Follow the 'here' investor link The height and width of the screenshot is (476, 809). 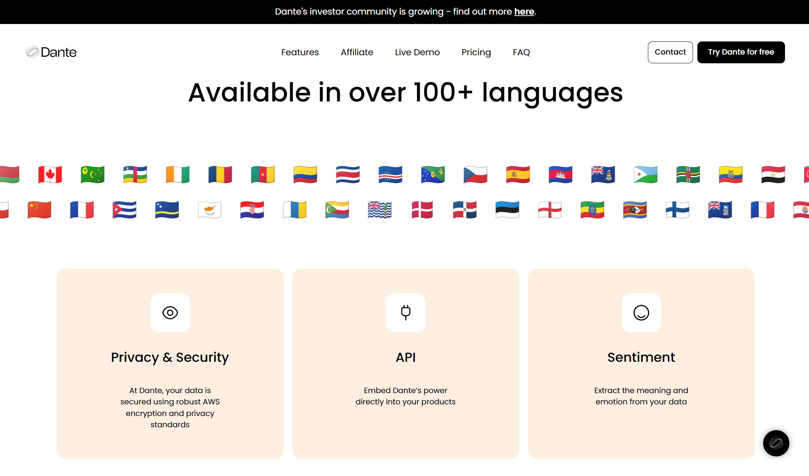[524, 12]
